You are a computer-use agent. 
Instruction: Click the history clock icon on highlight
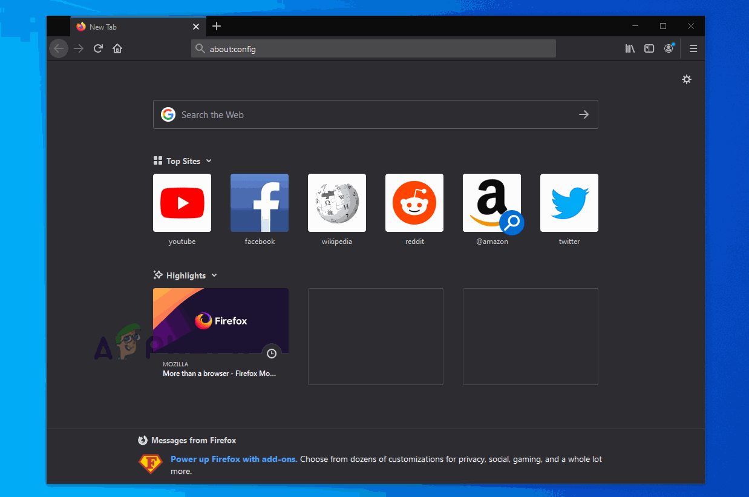tap(272, 353)
